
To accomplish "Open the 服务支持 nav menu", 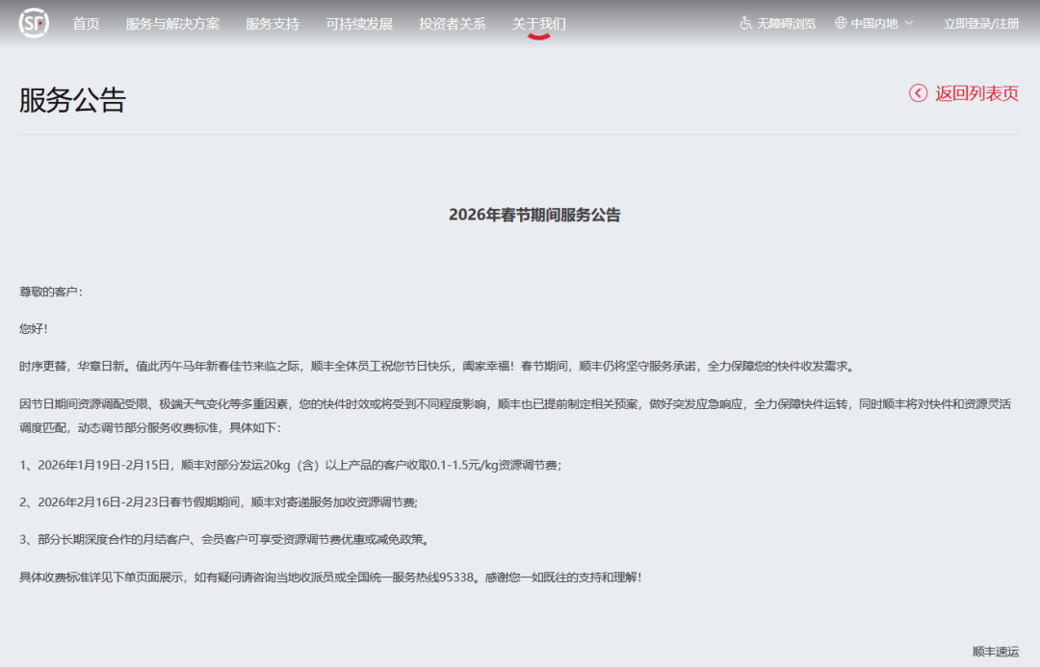I will click(272, 23).
